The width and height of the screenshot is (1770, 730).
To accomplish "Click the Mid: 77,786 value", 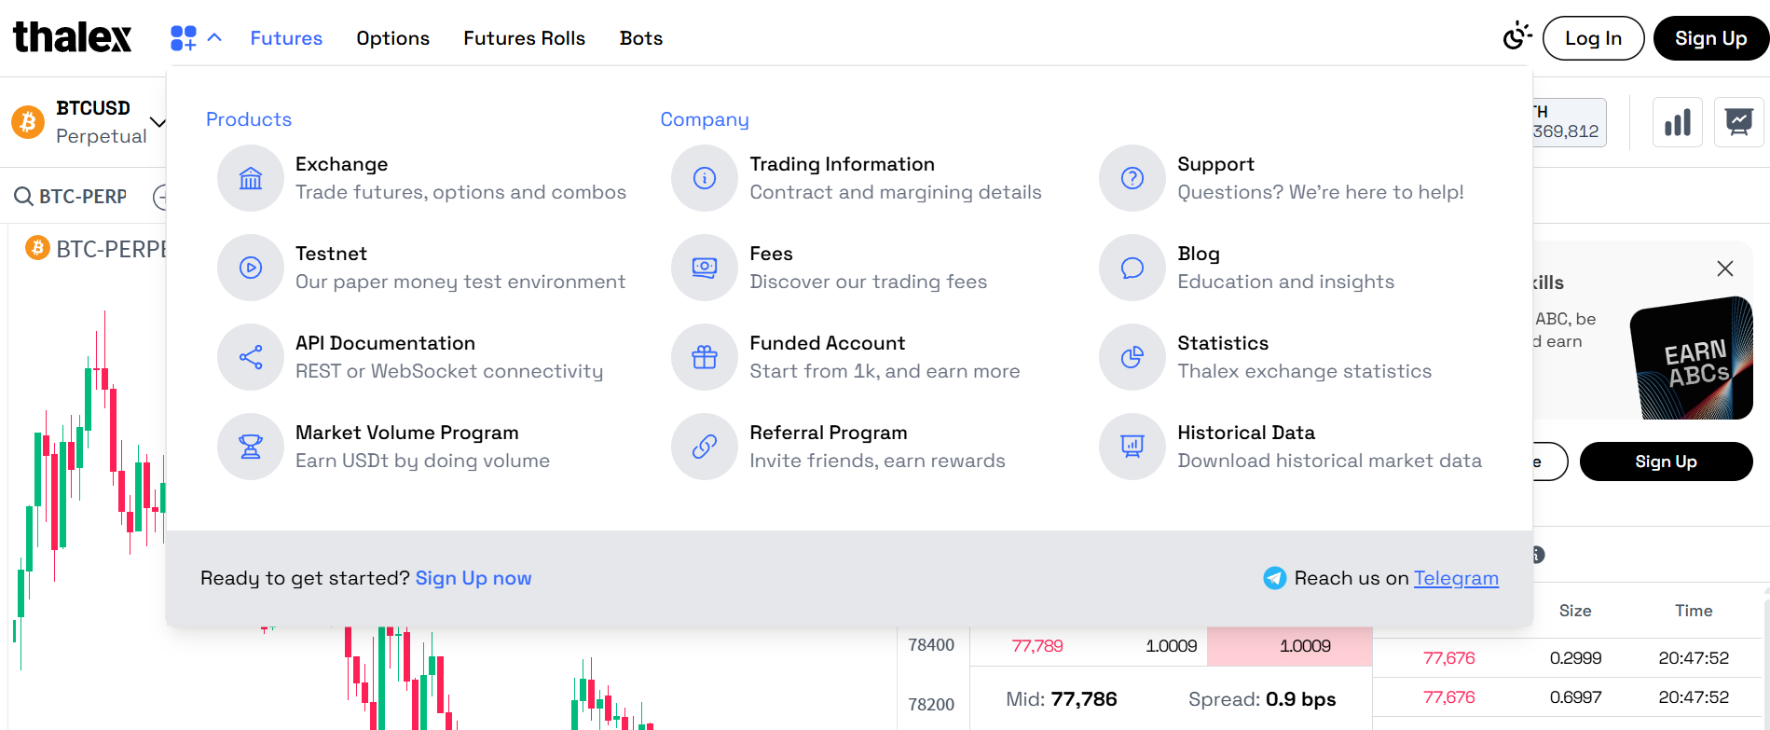I will pos(1062,699).
